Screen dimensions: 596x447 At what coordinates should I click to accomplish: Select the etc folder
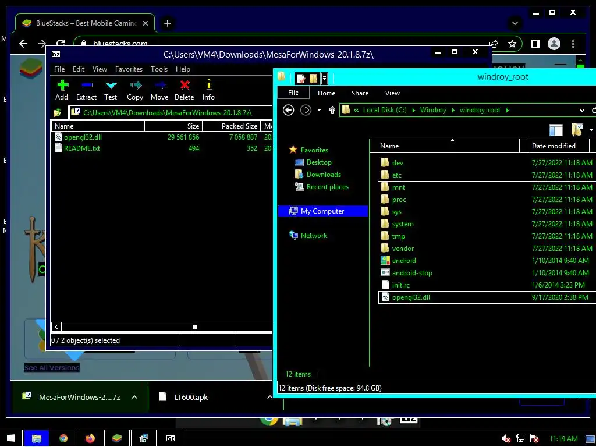(x=397, y=175)
